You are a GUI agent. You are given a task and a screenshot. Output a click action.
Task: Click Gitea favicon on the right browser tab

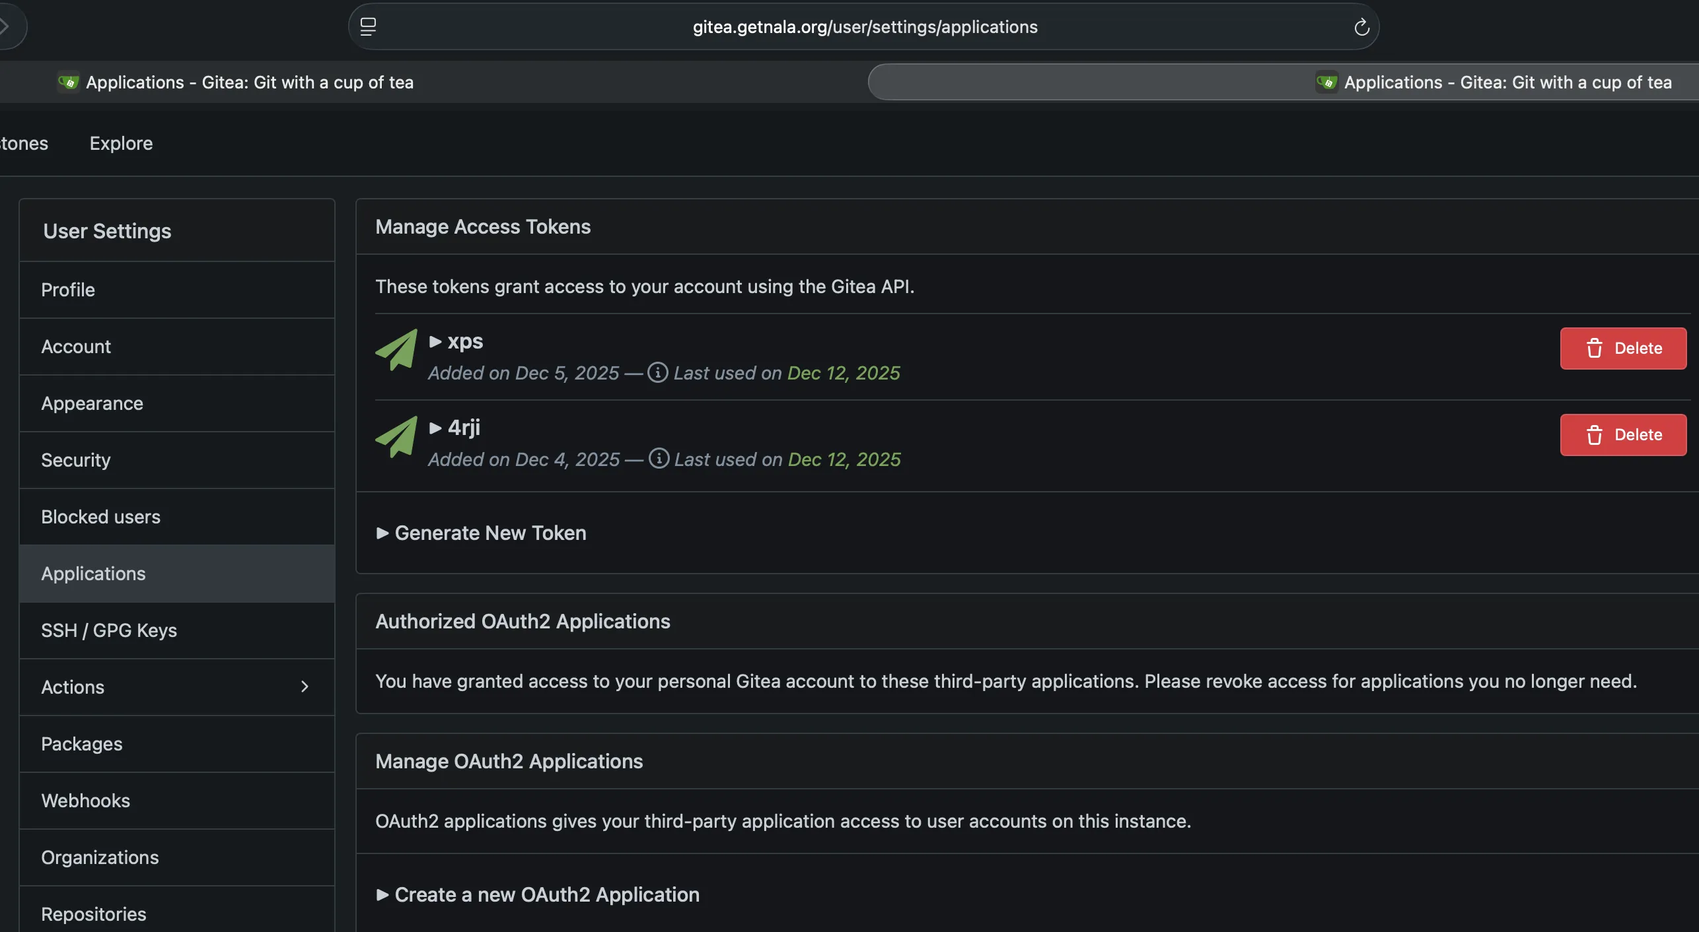pos(1326,83)
